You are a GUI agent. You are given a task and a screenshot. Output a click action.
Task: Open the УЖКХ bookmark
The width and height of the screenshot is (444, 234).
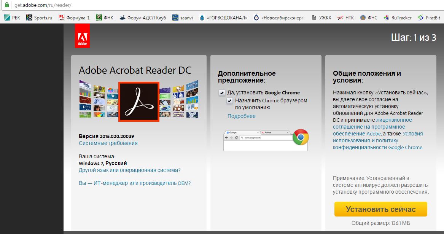coord(321,18)
